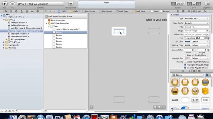Show the Symbol navigator
The width and height of the screenshot is (213, 119).
(x=11, y=11)
